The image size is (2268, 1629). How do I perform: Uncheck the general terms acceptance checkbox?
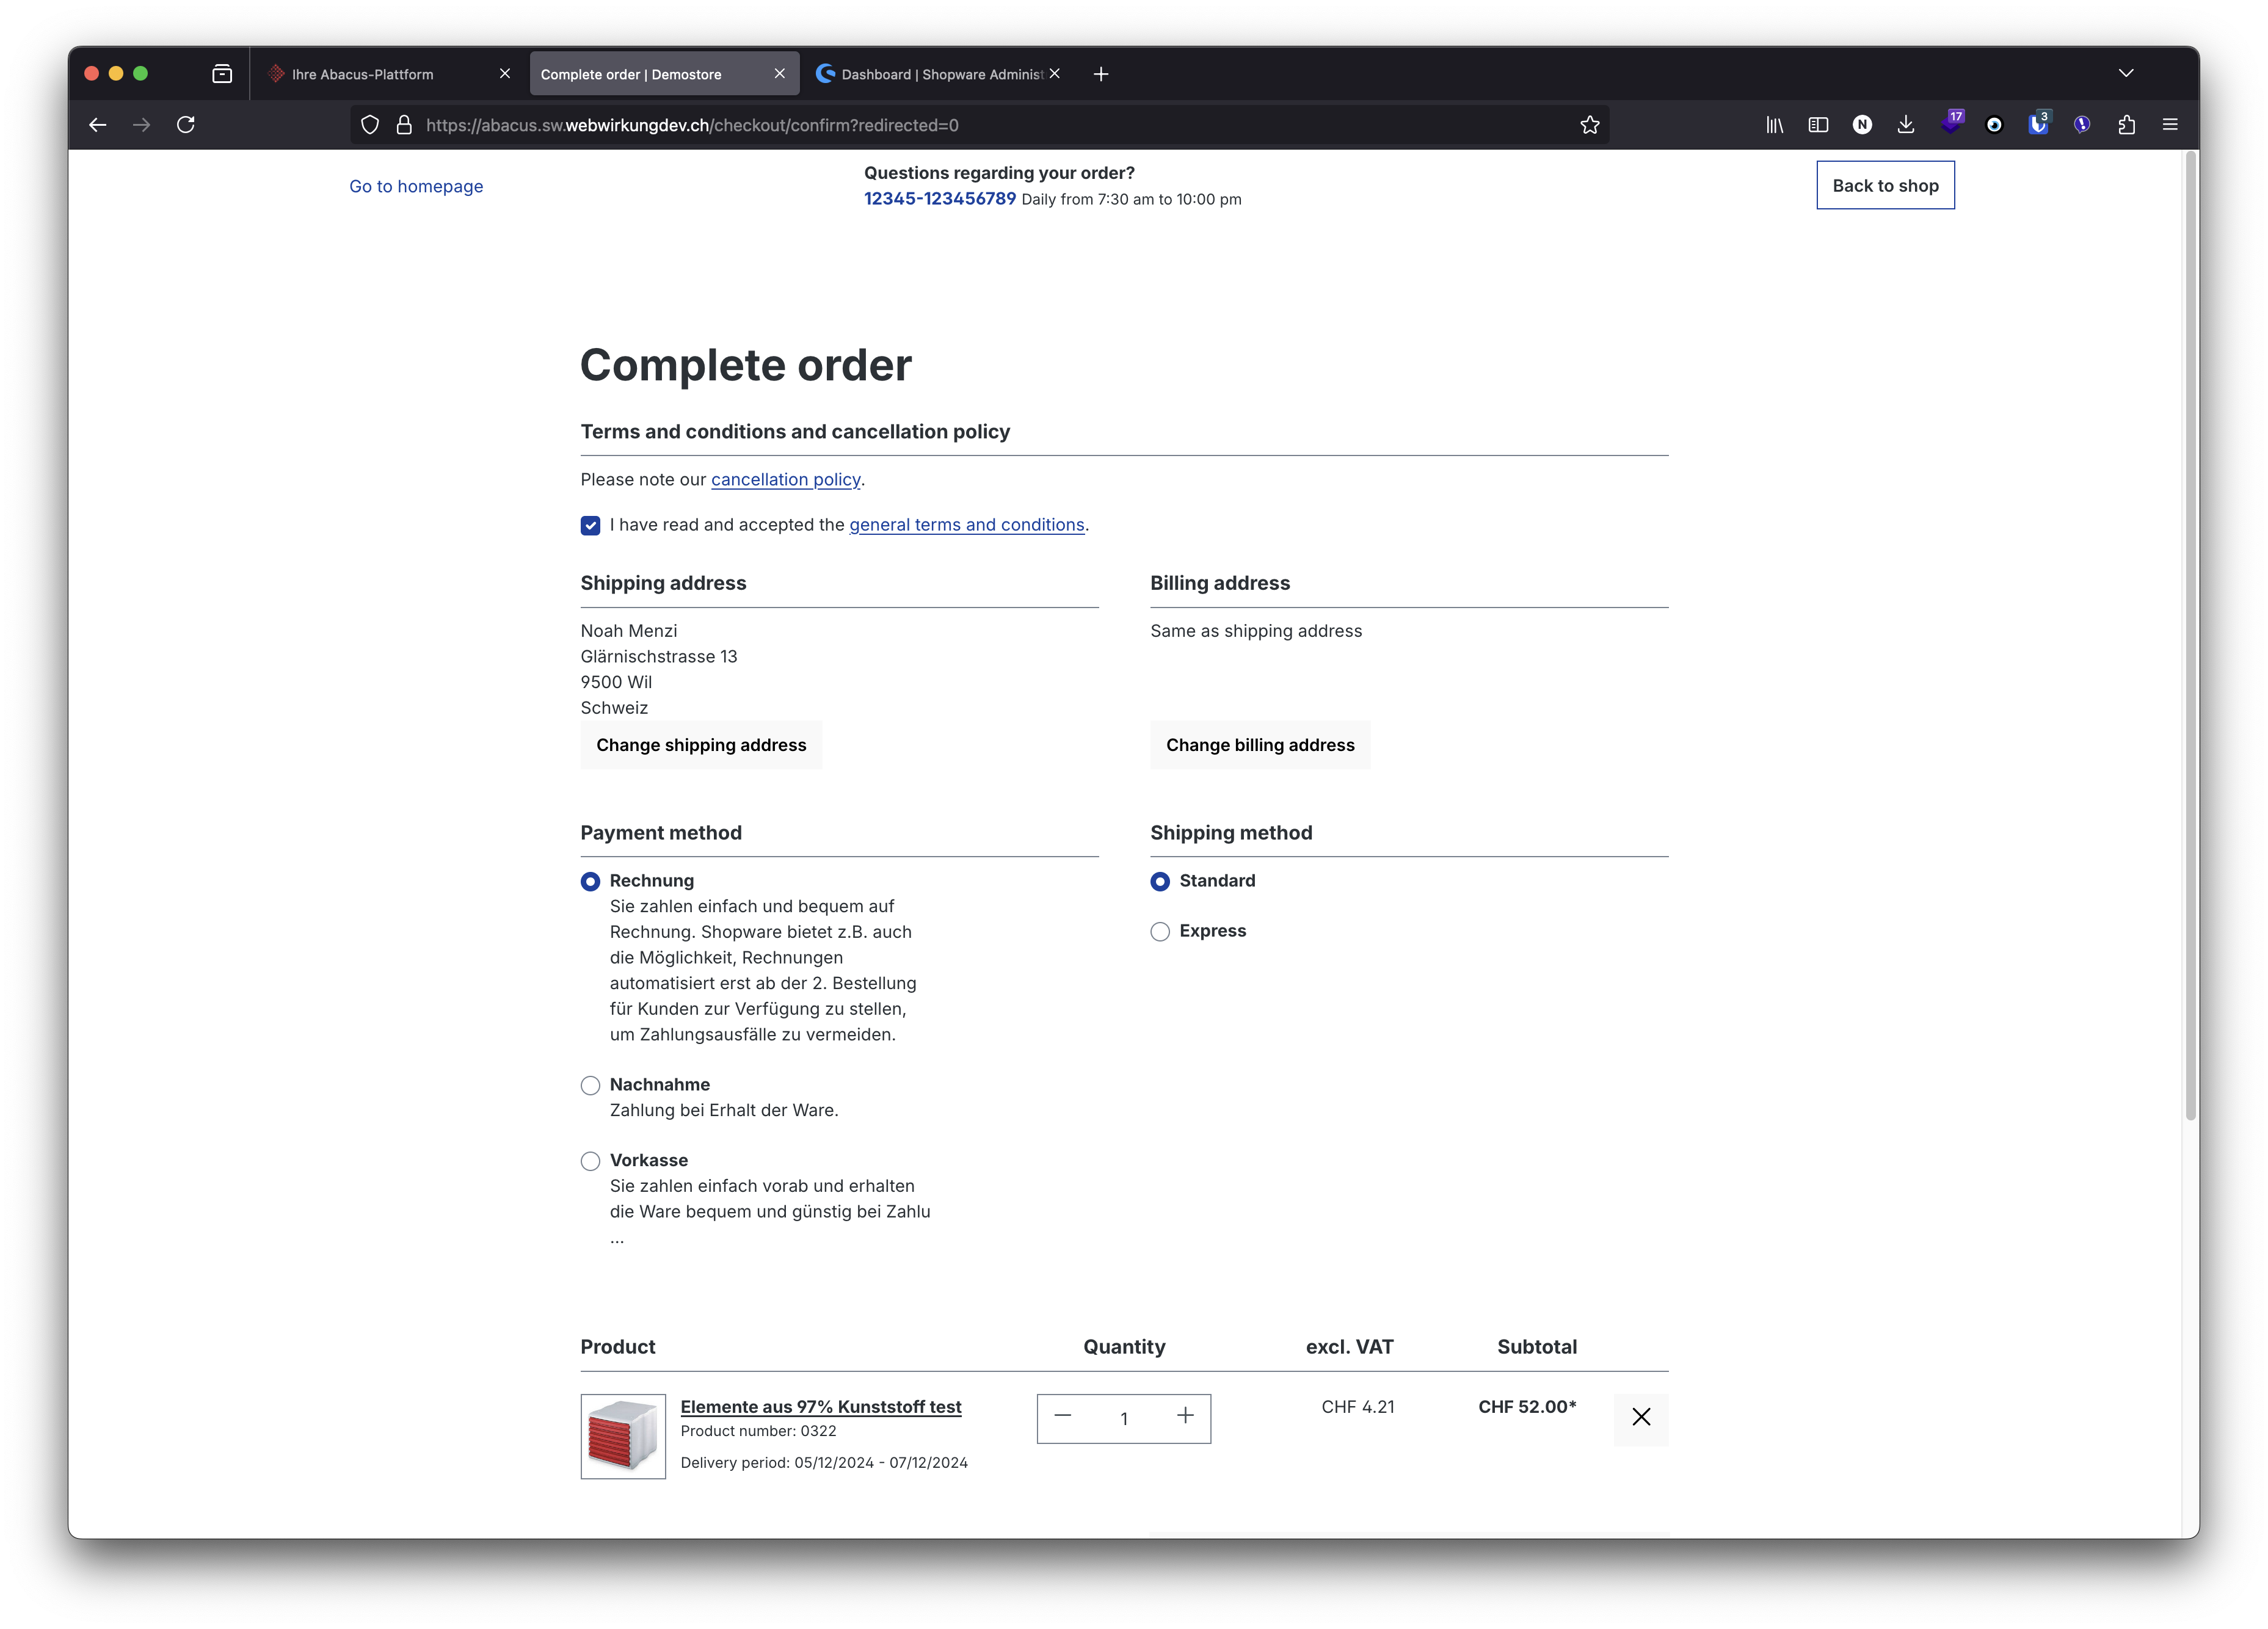(590, 526)
